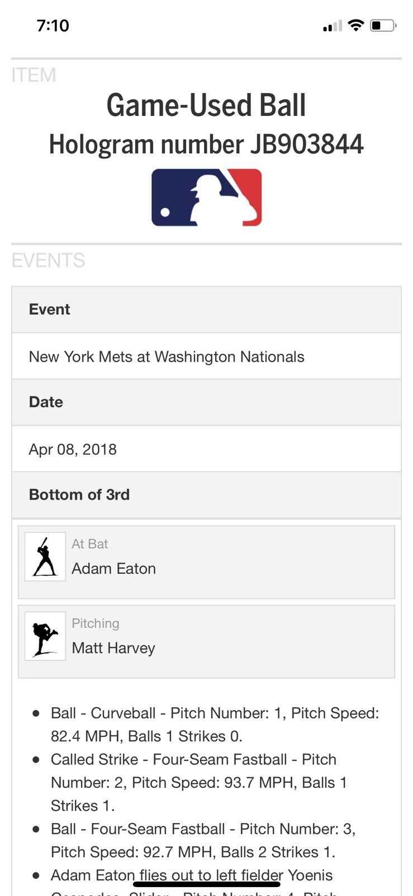Tap the pitcher silhouette icon
This screenshot has width=413, height=896.
click(45, 636)
